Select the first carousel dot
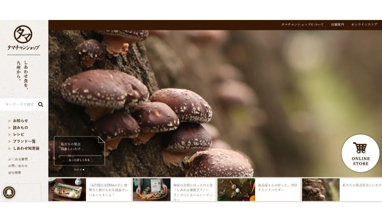The width and height of the screenshot is (382, 222). click(75, 170)
